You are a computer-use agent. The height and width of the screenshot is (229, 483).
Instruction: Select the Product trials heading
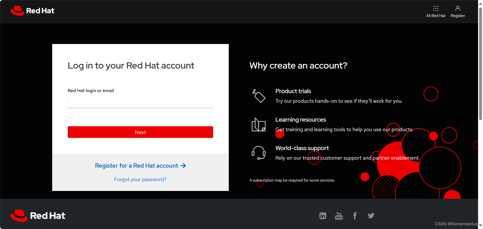click(x=293, y=91)
